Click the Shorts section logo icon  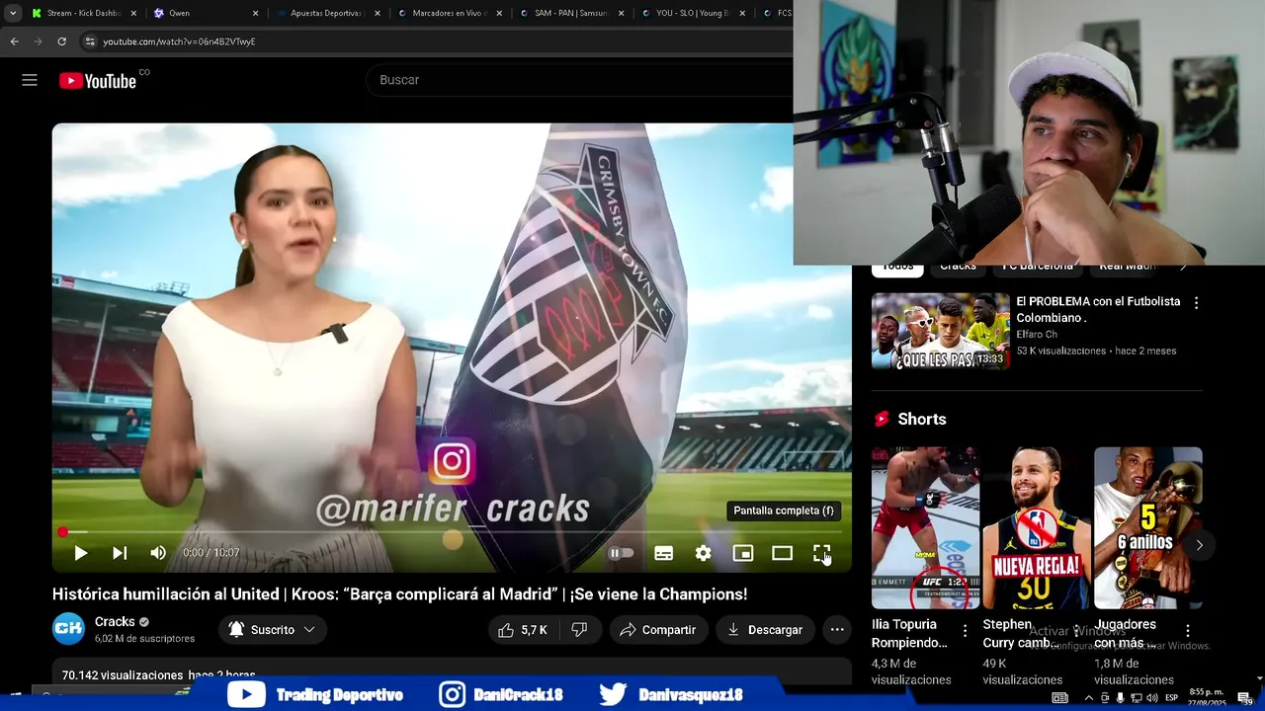(x=882, y=419)
